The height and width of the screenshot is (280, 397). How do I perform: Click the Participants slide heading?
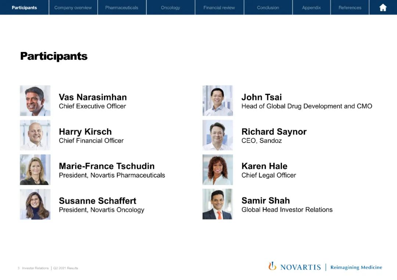(54, 56)
